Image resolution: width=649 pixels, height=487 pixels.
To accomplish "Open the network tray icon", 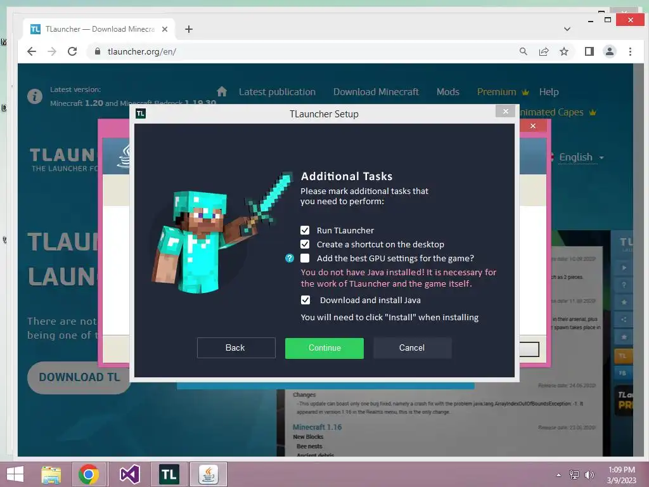I will point(574,475).
